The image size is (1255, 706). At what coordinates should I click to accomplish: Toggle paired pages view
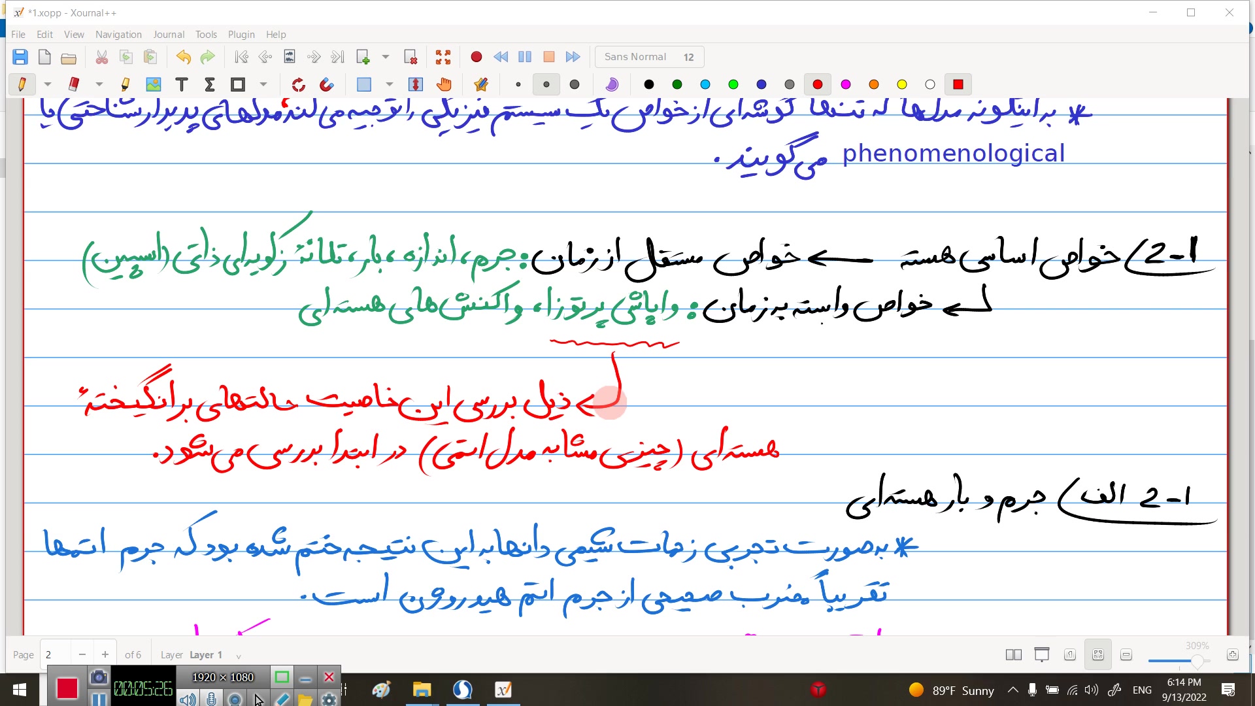(1014, 654)
